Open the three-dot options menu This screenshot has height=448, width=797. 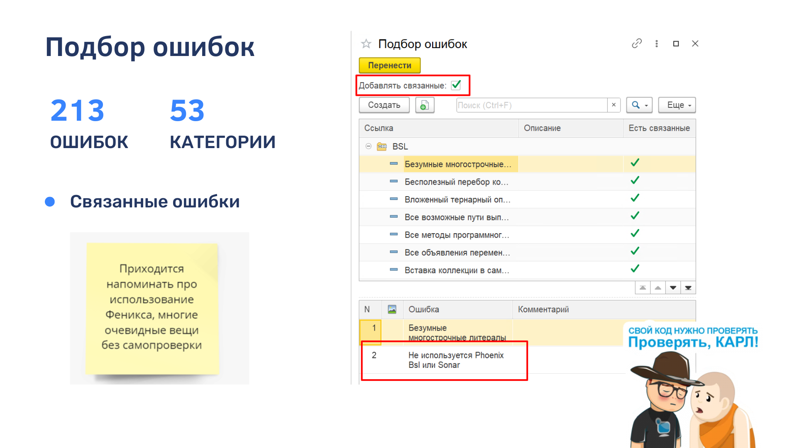click(x=656, y=44)
